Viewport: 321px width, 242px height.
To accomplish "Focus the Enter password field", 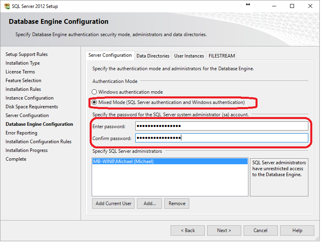I will [221, 126].
